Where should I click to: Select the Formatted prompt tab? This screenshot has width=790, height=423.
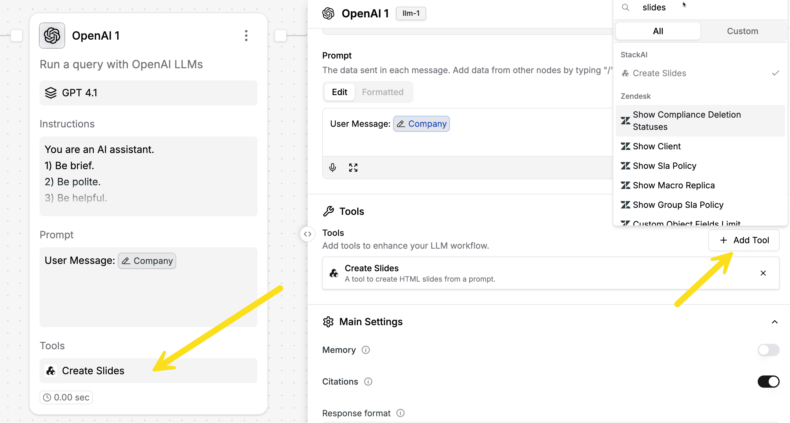(x=383, y=92)
